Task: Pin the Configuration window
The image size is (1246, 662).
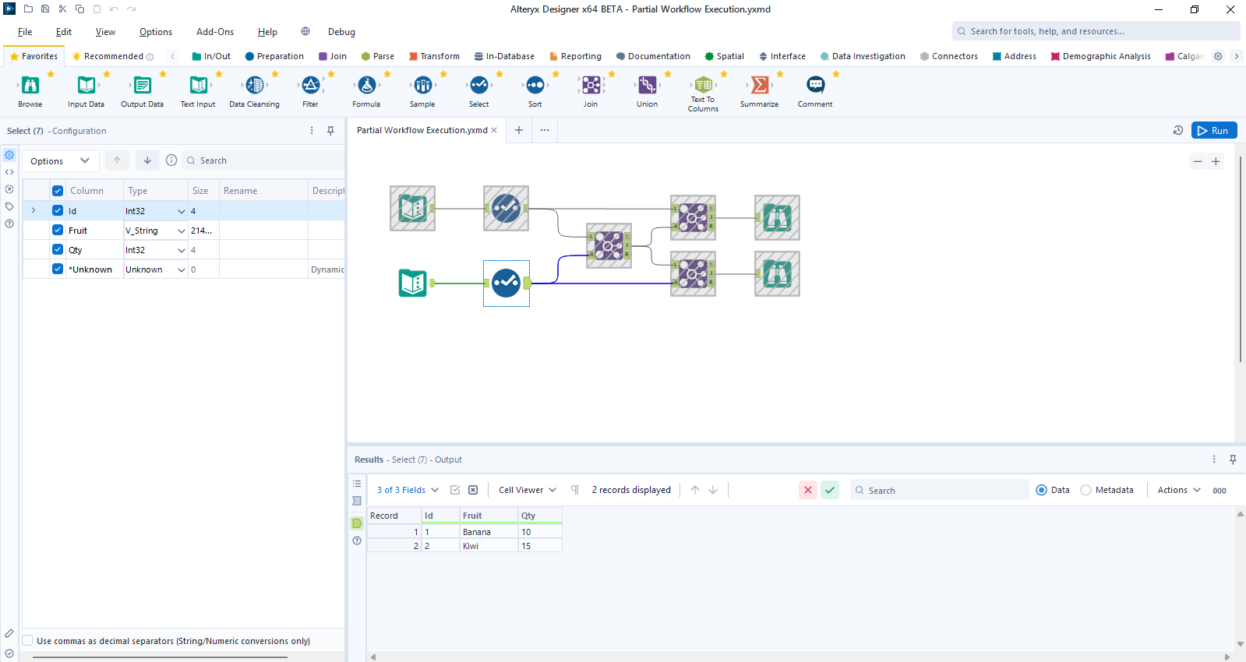Action: click(x=330, y=131)
